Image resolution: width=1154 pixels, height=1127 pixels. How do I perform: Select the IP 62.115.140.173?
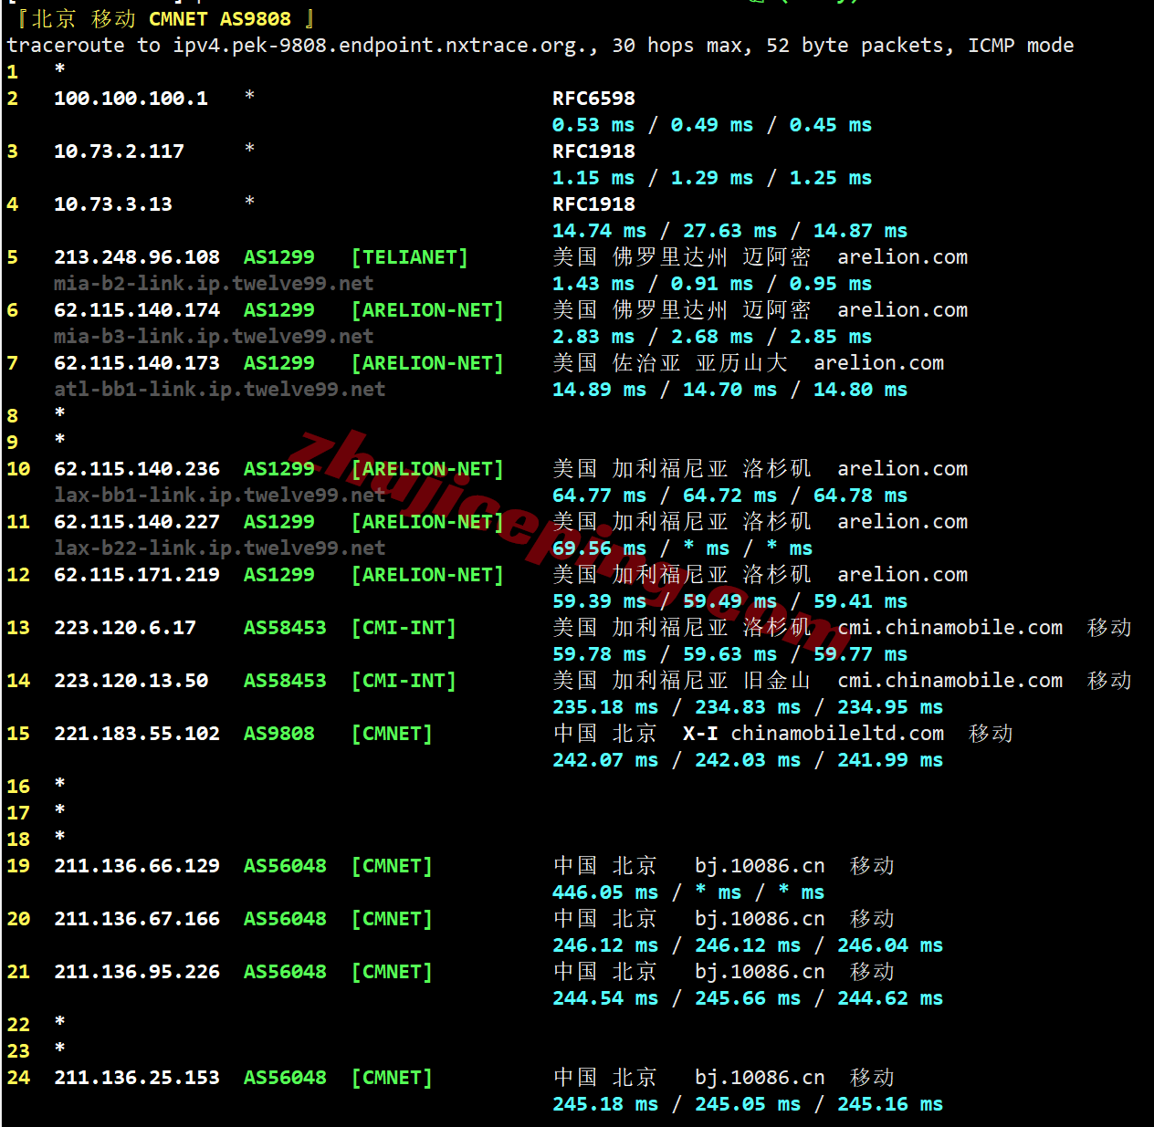[137, 363]
